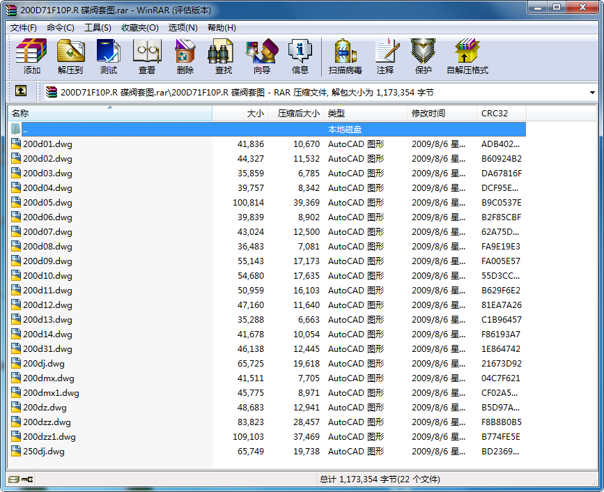Click the 250dj.dwg file icon
Image resolution: width=604 pixels, height=492 pixels.
point(16,451)
